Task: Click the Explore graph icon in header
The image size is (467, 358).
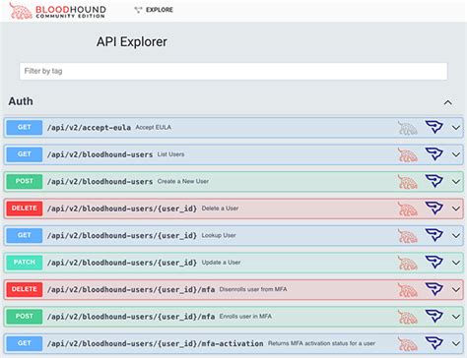Action: click(138, 10)
